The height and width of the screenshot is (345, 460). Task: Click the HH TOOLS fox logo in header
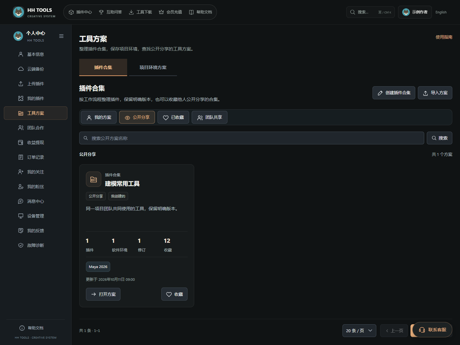coord(19,12)
